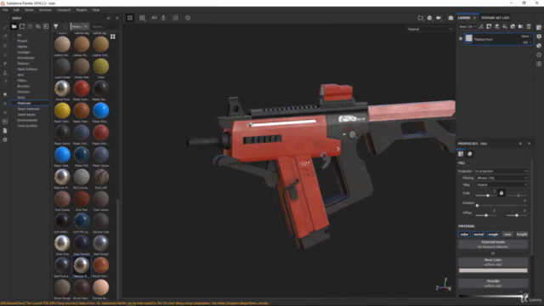Select Smart materials shelf category
Screen dimensions: 544x306
click(x=28, y=109)
